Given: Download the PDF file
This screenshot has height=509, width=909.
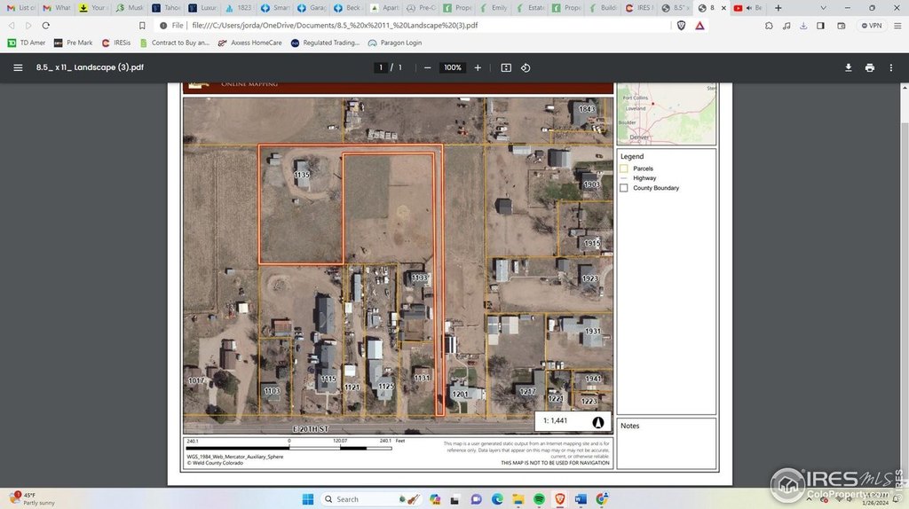Looking at the screenshot, I should 848,67.
